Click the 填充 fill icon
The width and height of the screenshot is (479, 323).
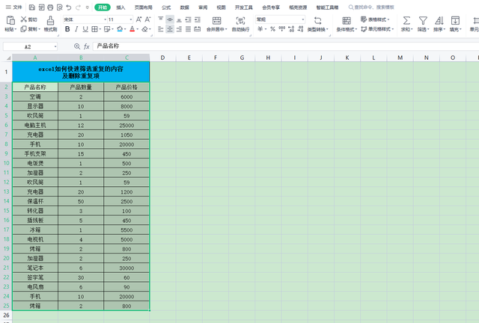[455, 20]
